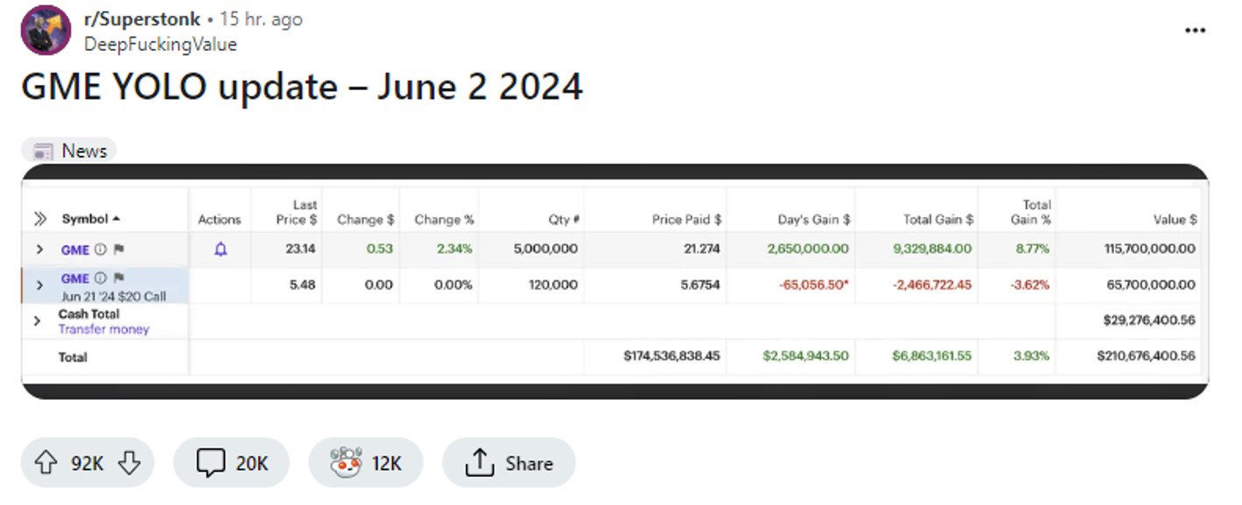Expand the GME stock position row

pyautogui.click(x=39, y=249)
